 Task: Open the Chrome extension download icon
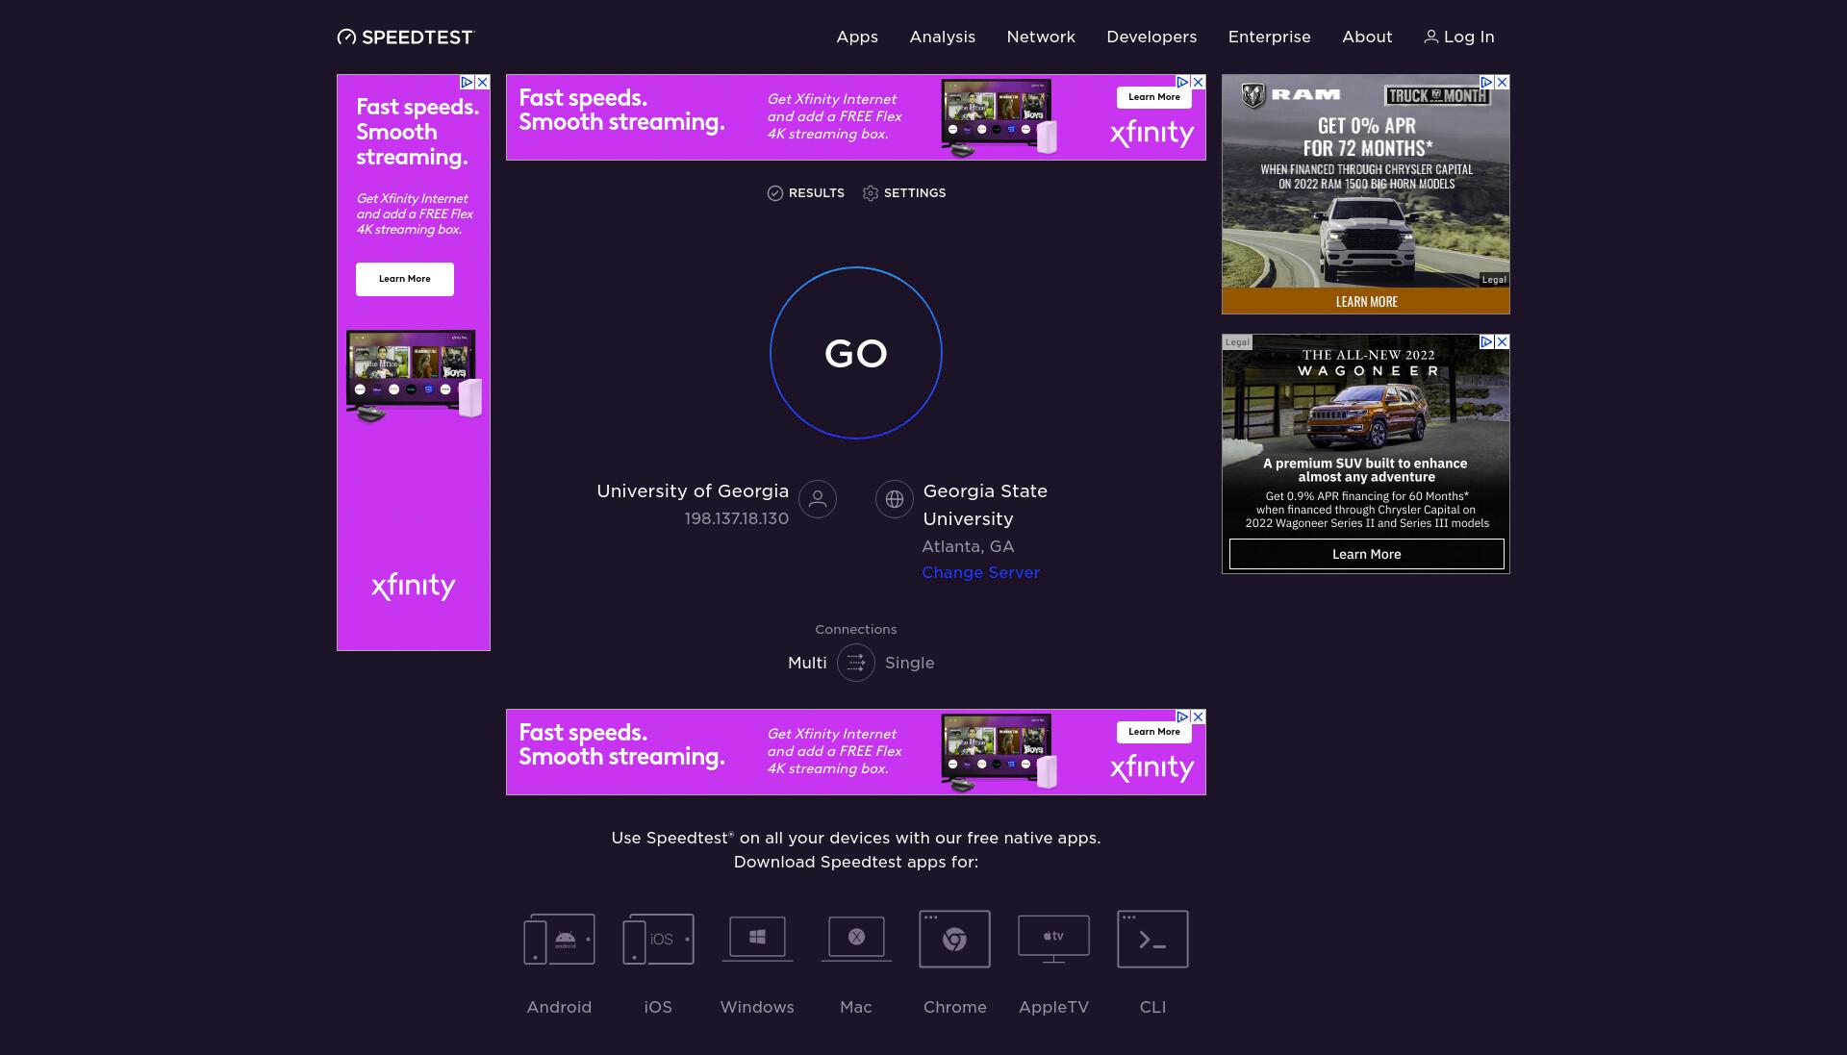click(x=954, y=939)
